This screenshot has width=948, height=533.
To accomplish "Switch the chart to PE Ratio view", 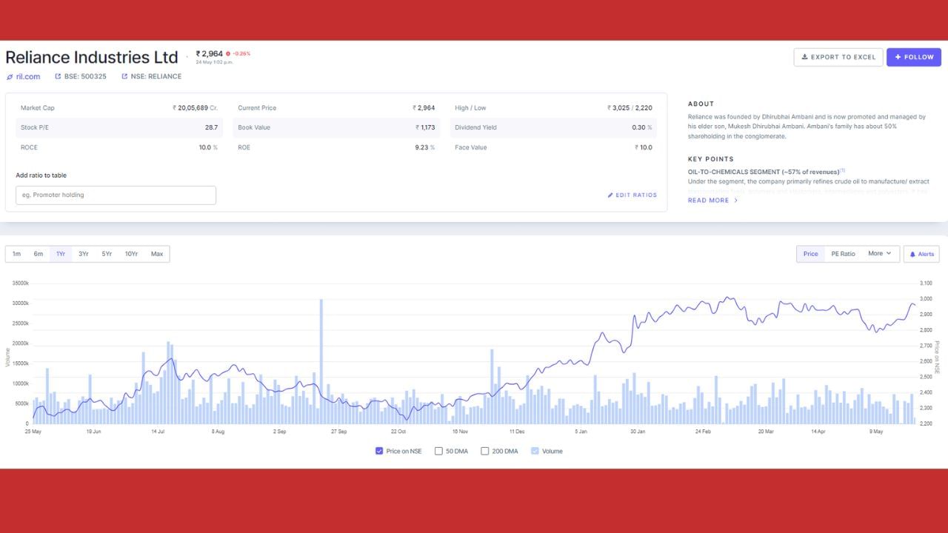I will (x=843, y=254).
